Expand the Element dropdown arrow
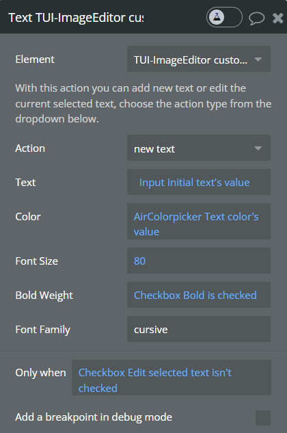The height and width of the screenshot is (433, 287). (x=258, y=60)
